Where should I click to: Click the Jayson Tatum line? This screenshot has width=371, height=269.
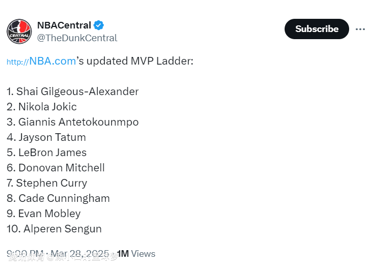click(46, 137)
